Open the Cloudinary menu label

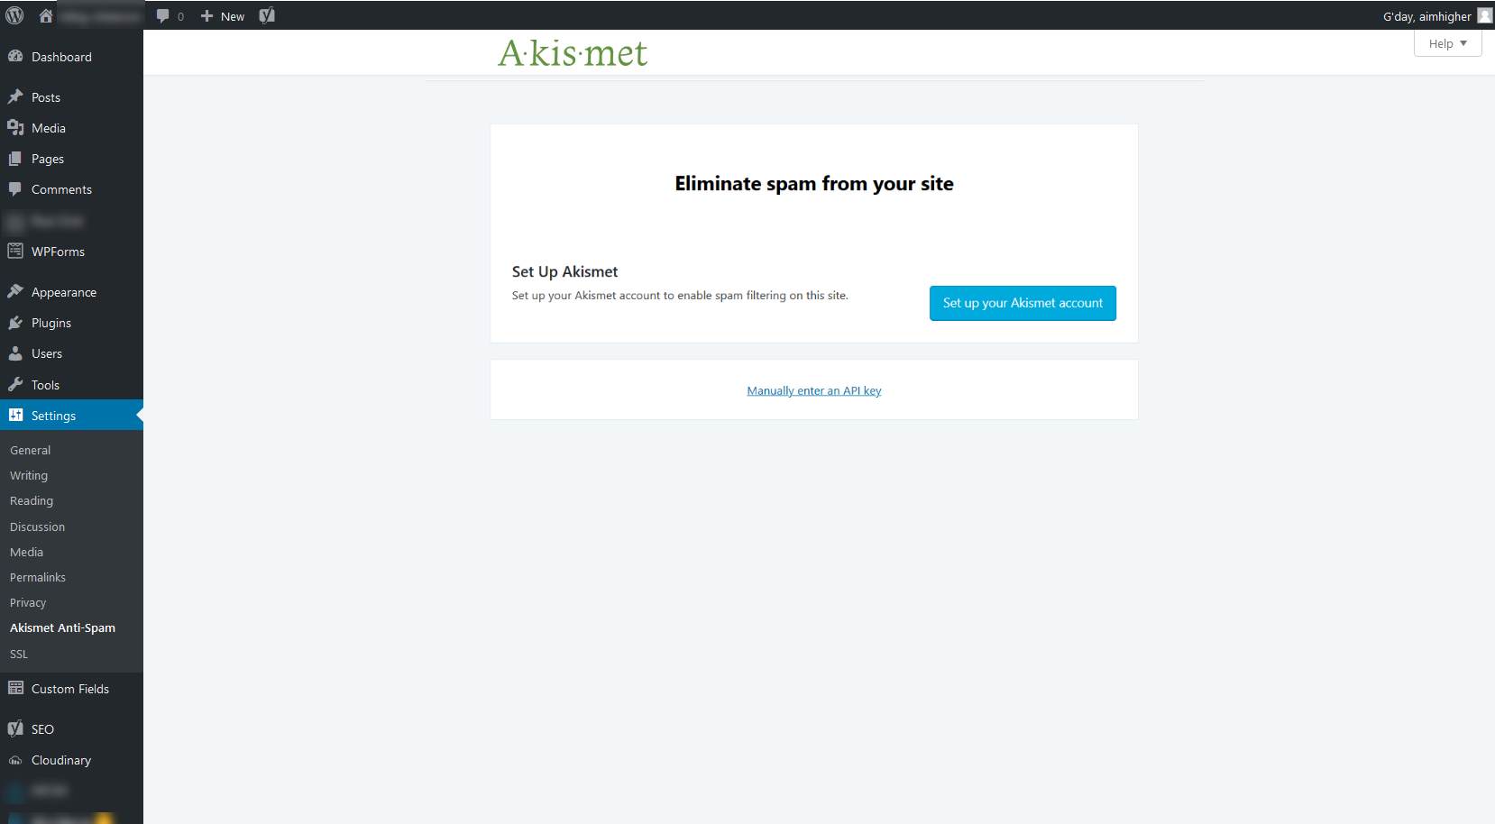pyautogui.click(x=61, y=760)
